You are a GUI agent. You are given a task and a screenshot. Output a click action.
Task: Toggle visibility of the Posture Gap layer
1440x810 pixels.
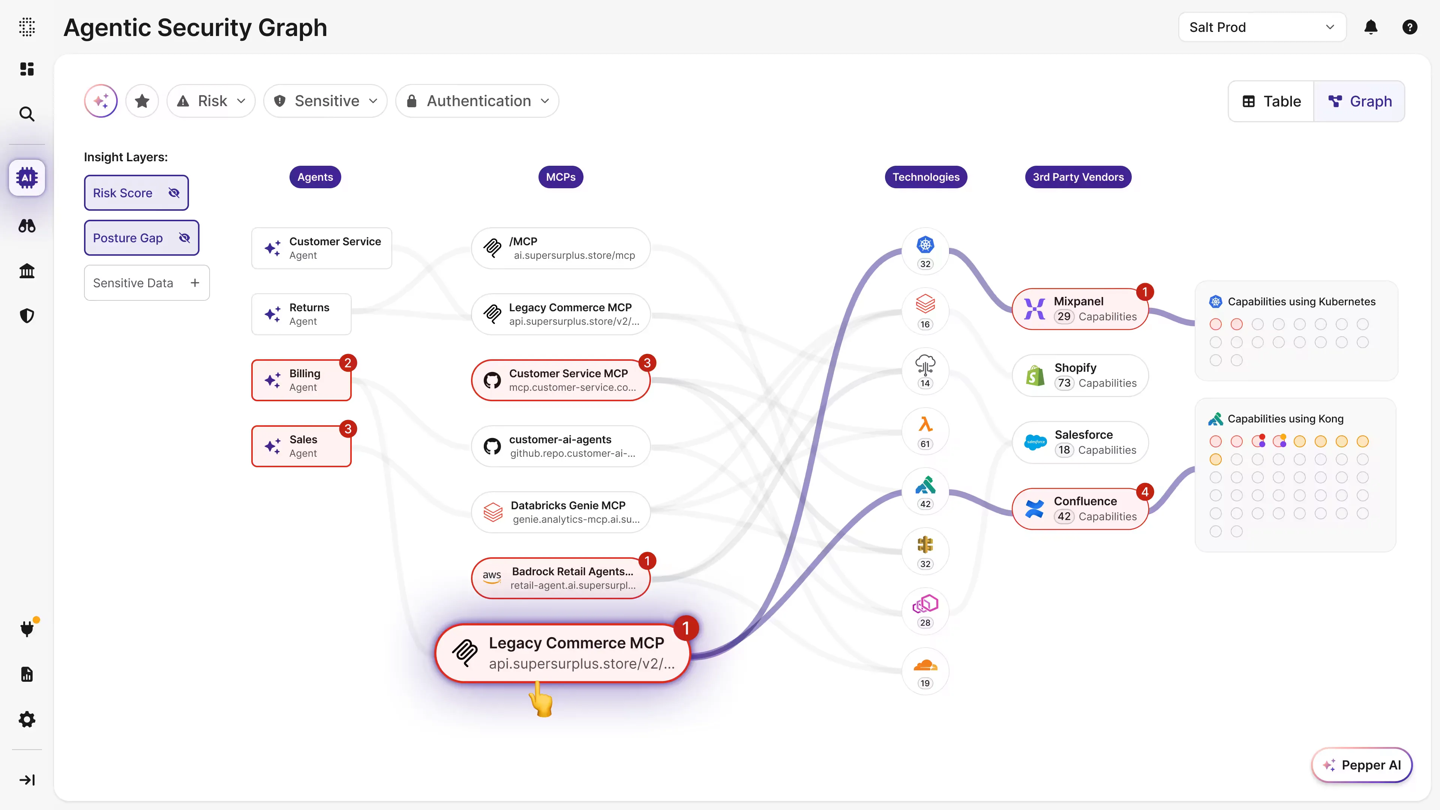pos(184,238)
